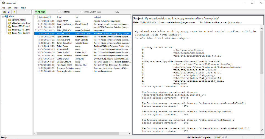265x139 pixels.
Task: Select Rainer Senn mail dated 04/10/2016
Action: (82, 46)
